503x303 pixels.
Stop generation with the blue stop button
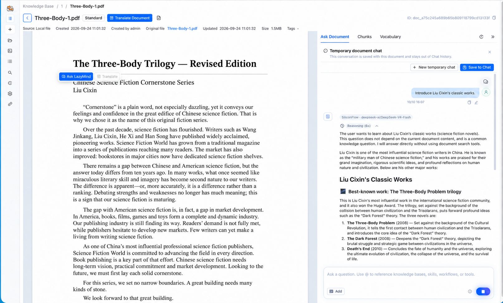coord(483,292)
